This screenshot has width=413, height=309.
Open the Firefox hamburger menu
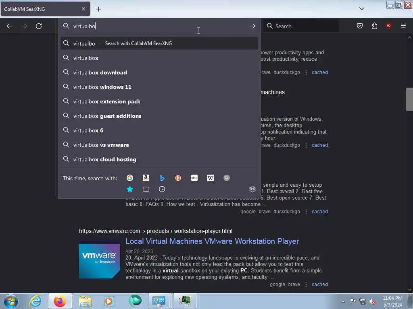click(403, 26)
